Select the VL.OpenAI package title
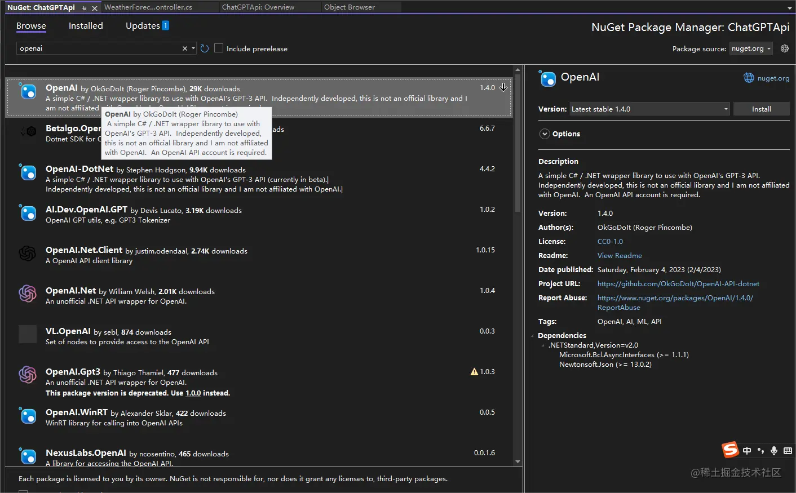This screenshot has height=493, width=796. click(x=68, y=331)
